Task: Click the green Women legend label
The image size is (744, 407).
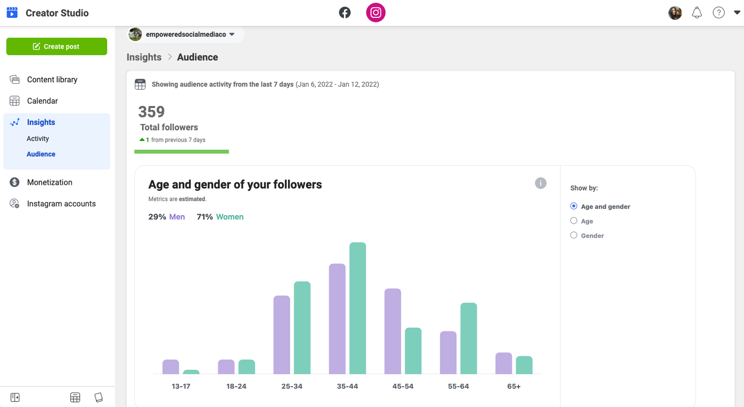Action: (230, 217)
